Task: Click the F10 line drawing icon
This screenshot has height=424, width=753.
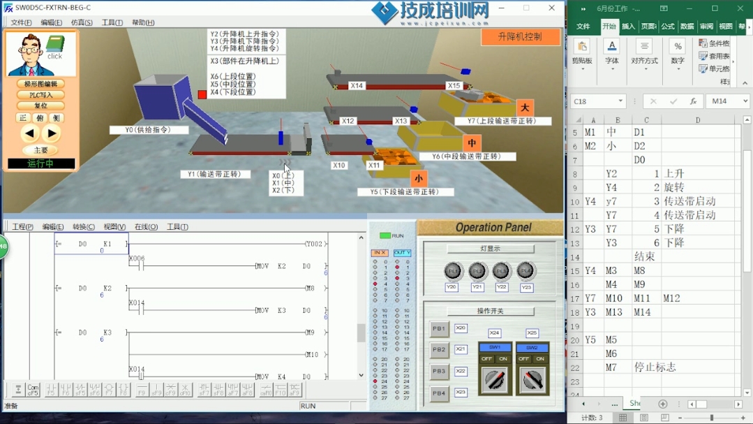Action: coord(281,390)
